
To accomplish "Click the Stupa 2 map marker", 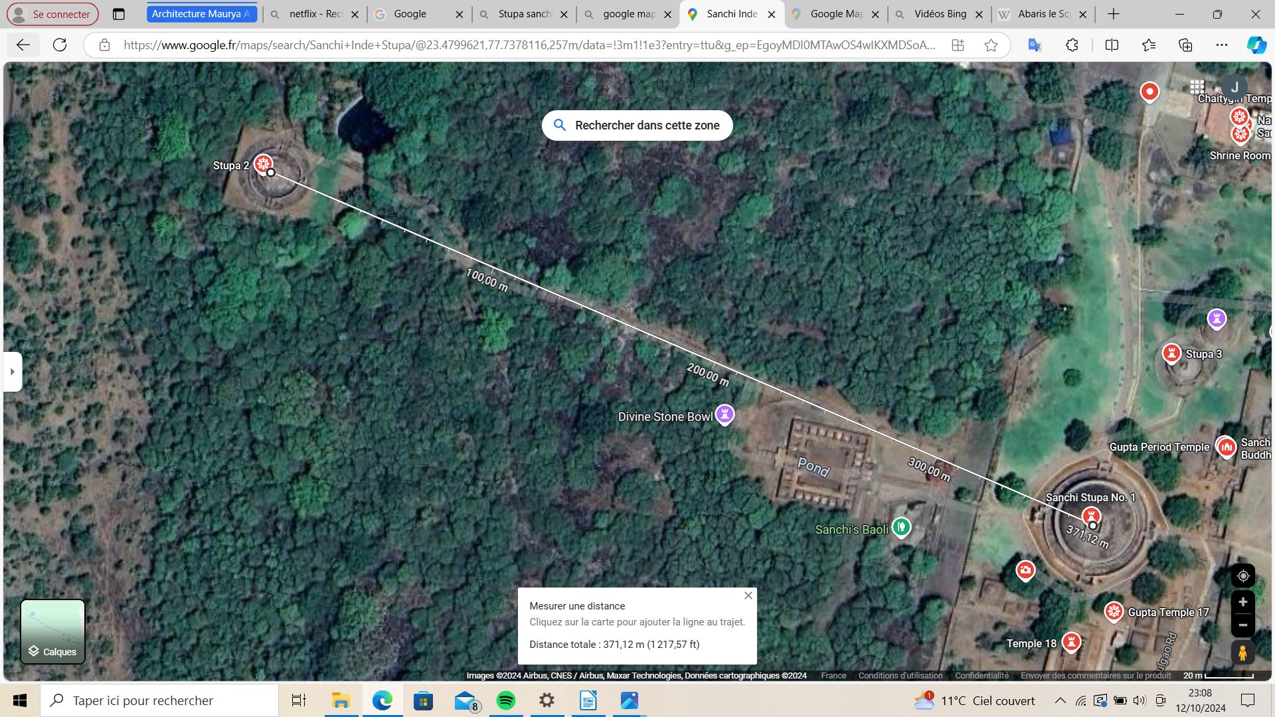I will (x=263, y=163).
